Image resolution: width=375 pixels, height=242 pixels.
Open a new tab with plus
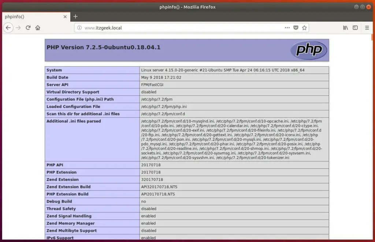point(75,16)
